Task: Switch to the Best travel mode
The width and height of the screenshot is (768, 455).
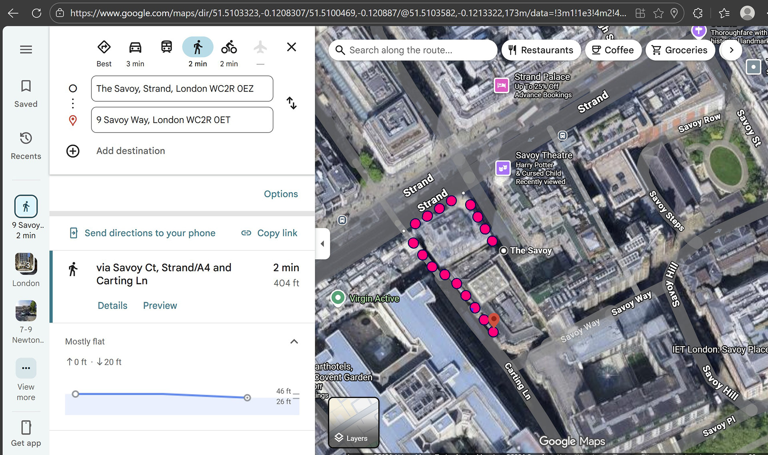Action: click(104, 48)
